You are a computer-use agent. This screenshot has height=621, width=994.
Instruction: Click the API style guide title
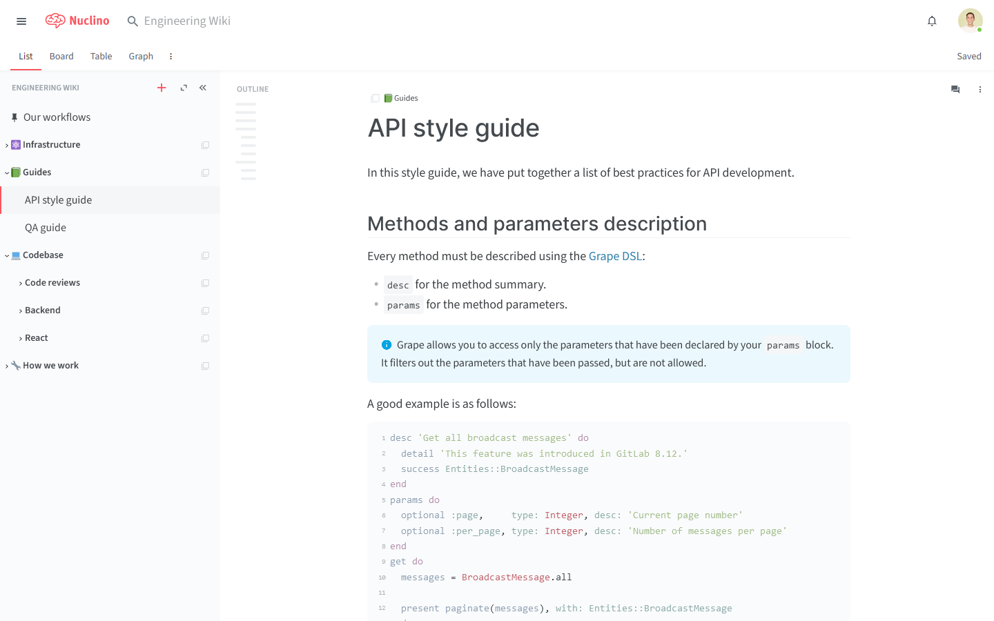click(454, 128)
